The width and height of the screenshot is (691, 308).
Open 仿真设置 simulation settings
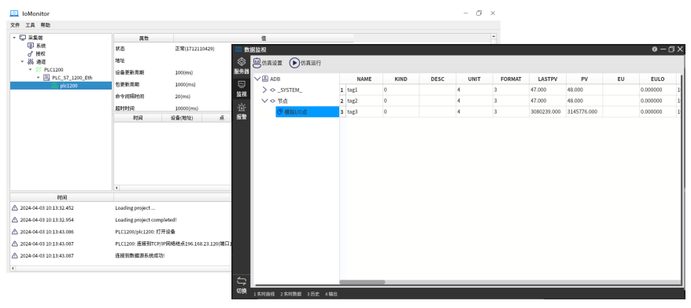(267, 63)
